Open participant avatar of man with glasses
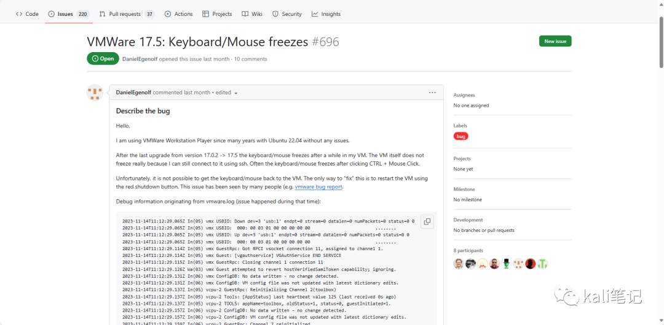Viewport: 664px width, 325px height. (458, 264)
